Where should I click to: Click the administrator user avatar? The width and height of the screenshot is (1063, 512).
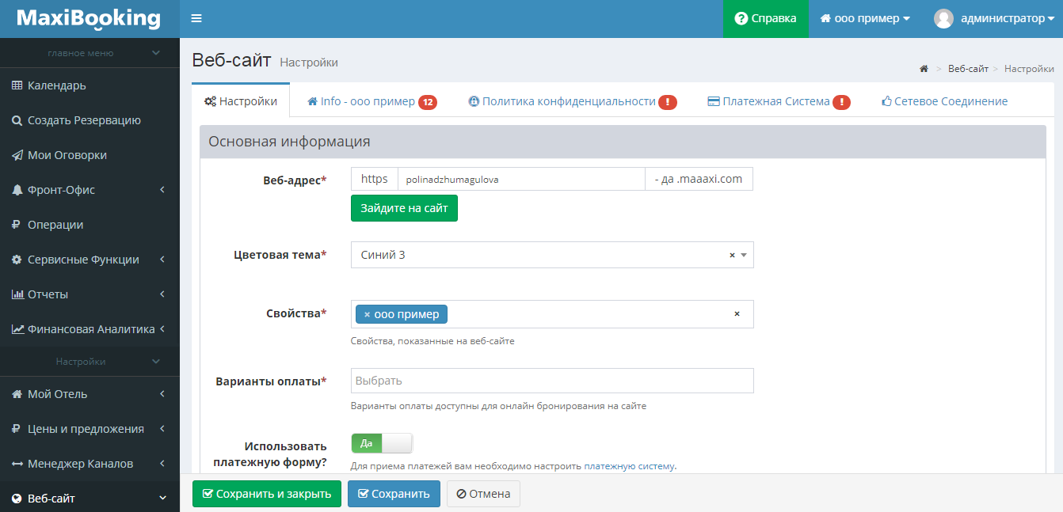943,18
